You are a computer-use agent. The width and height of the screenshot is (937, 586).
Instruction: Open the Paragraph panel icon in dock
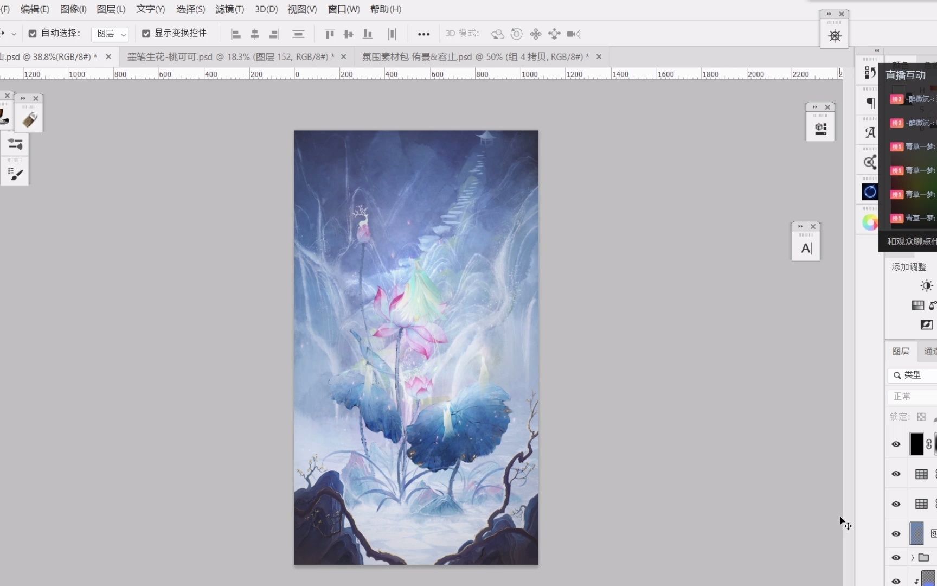(x=870, y=103)
